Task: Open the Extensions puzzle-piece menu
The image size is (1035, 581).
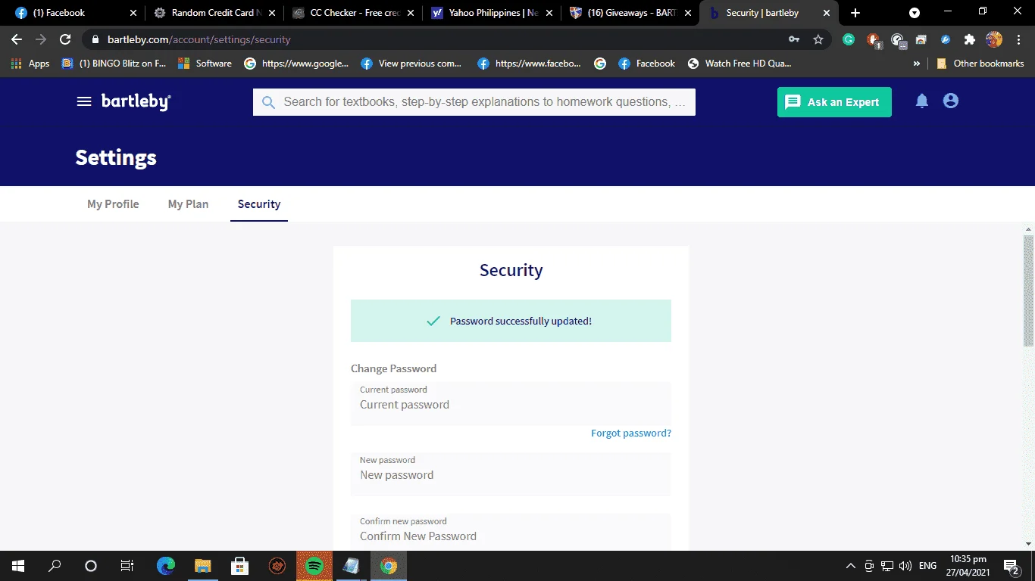Action: click(970, 39)
